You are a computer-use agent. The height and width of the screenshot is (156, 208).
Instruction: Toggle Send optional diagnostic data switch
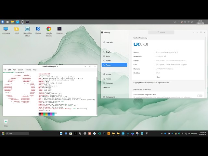click(200, 96)
